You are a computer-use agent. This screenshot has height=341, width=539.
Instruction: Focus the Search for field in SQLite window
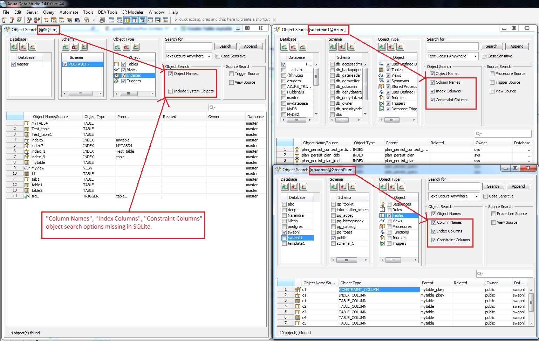[x=189, y=46]
